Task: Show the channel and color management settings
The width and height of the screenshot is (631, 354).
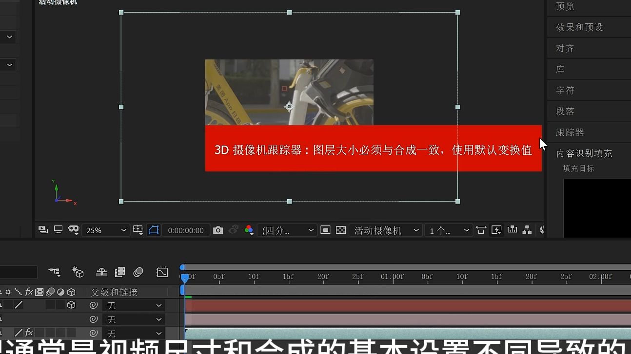Action: (249, 230)
